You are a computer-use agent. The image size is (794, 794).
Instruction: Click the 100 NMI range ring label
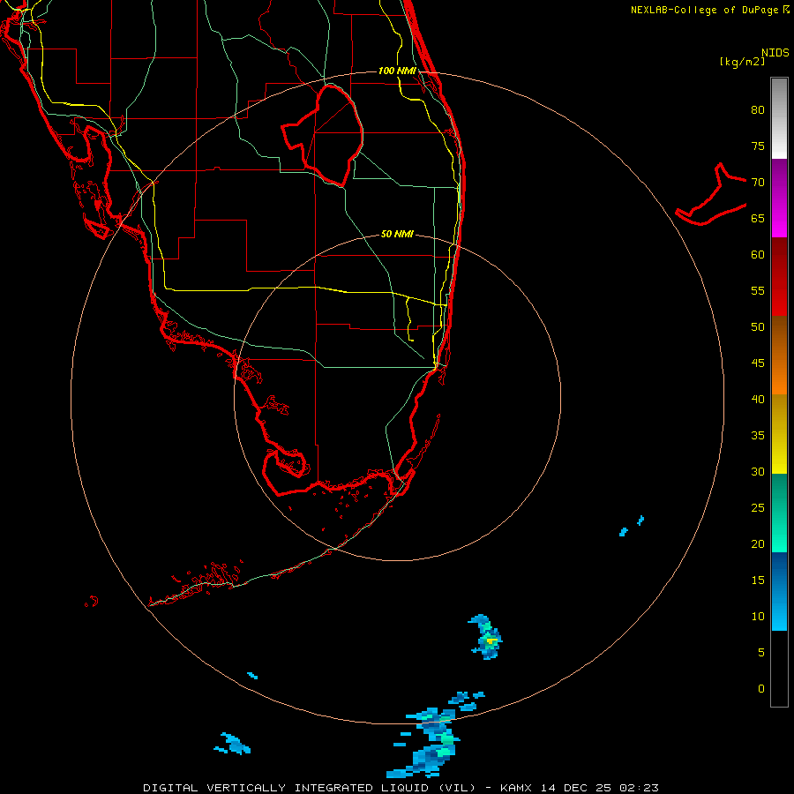click(x=397, y=71)
